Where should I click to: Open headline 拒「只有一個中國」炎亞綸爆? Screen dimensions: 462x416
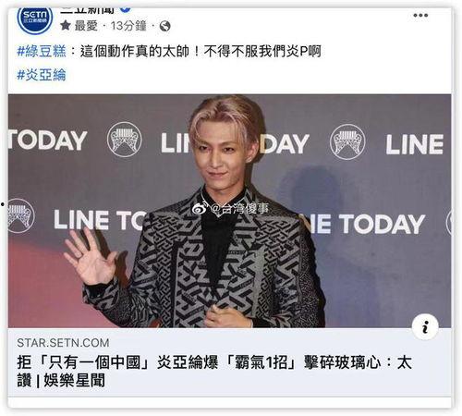coord(117,362)
